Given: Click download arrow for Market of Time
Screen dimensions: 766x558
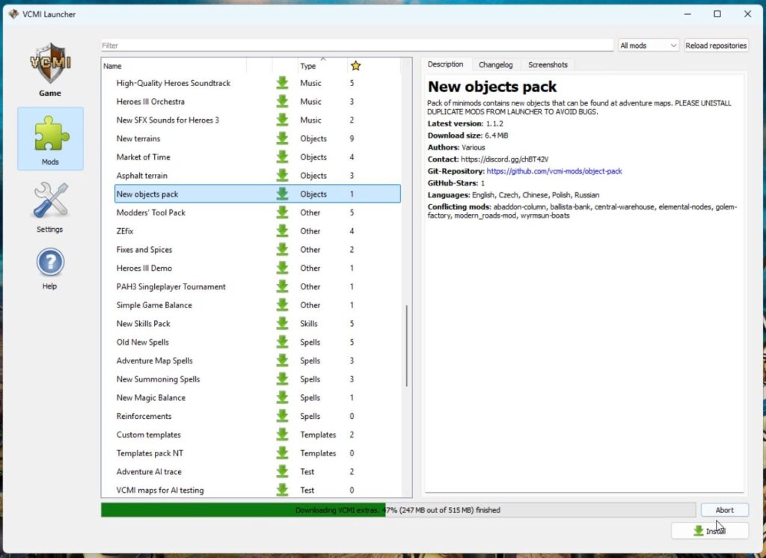Looking at the screenshot, I should pyautogui.click(x=282, y=157).
